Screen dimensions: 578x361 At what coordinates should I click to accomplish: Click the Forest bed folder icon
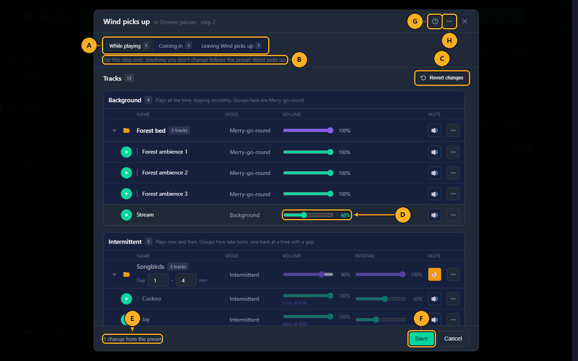[126, 130]
